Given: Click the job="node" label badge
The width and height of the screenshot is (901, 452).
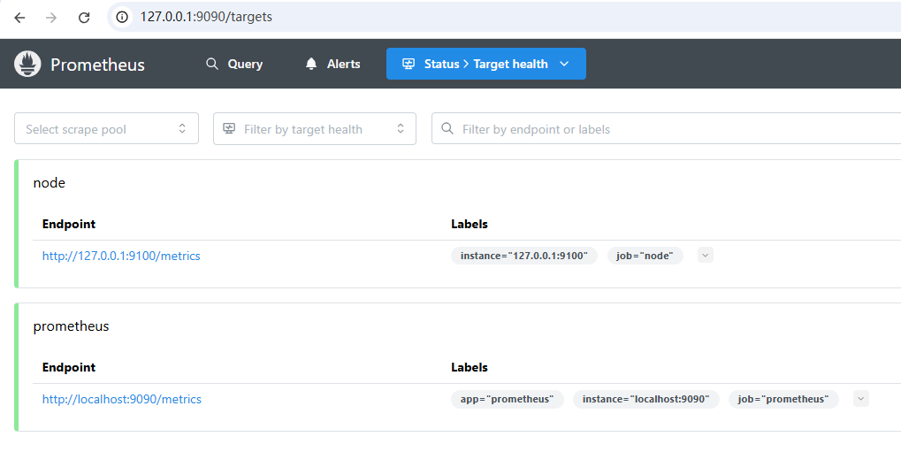Looking at the screenshot, I should 645,256.
